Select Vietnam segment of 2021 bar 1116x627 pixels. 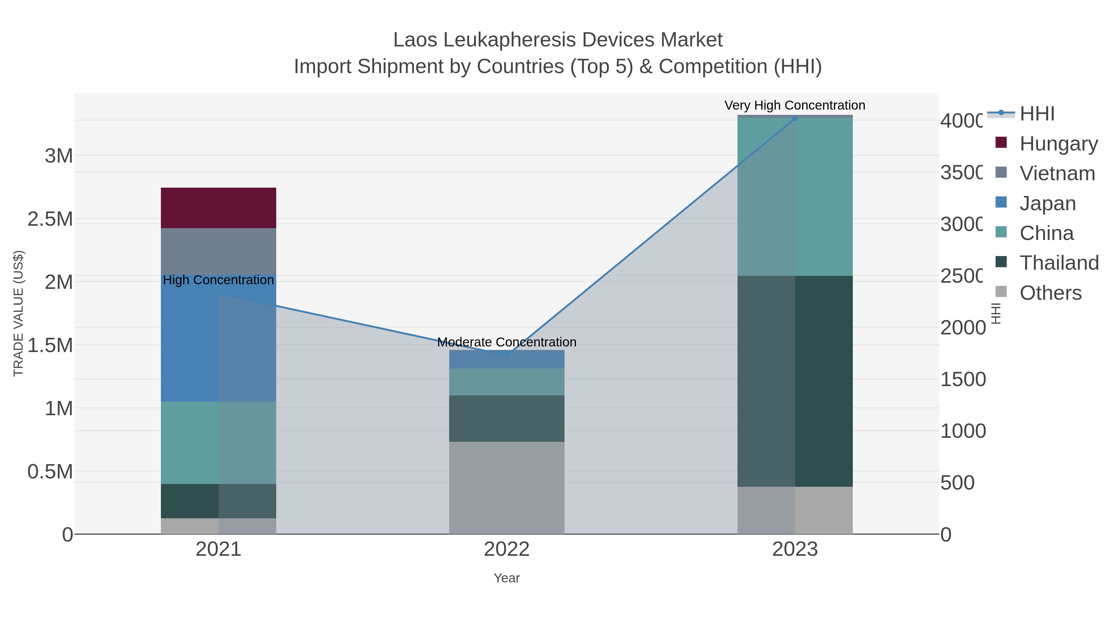pos(218,251)
